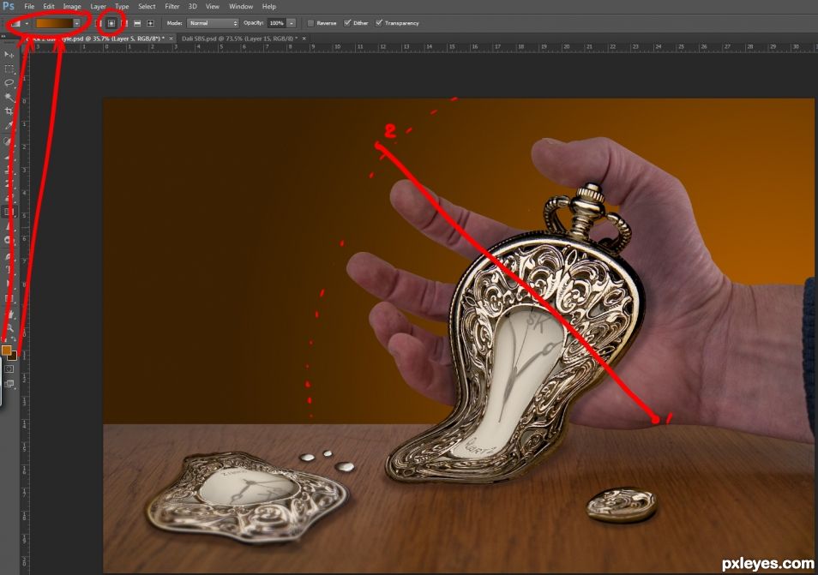The image size is (818, 575).
Task: Close the 35.7% Layer 5 document tab
Action: [171, 39]
